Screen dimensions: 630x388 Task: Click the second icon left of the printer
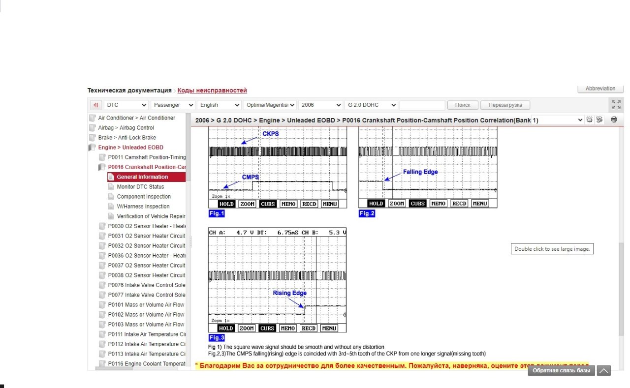tap(599, 119)
